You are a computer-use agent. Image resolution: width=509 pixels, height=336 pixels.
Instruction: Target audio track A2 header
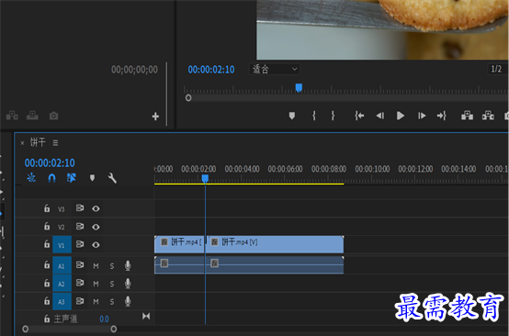(62, 284)
